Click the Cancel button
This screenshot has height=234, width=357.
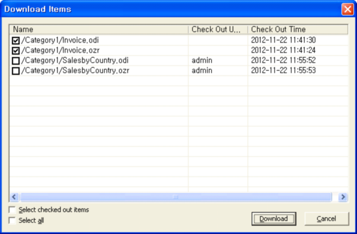[327, 219]
